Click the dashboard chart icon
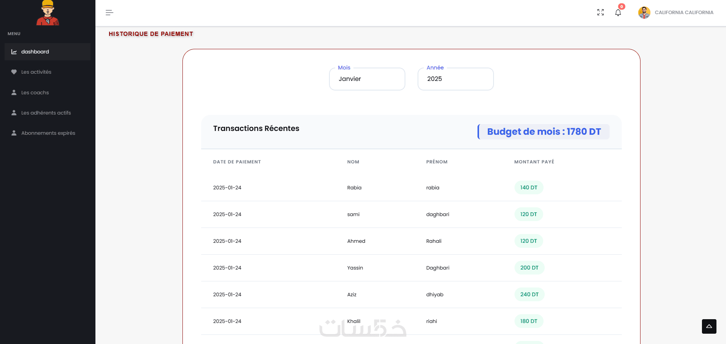The width and height of the screenshot is (726, 344). [x=14, y=52]
